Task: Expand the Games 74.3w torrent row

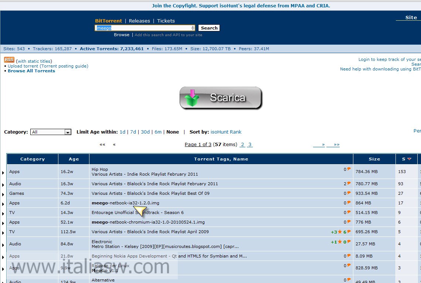Action: (x=3, y=194)
